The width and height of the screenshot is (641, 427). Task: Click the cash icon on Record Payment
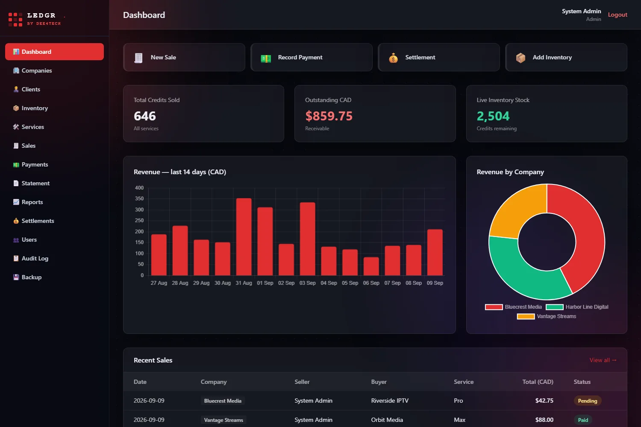[x=266, y=58]
